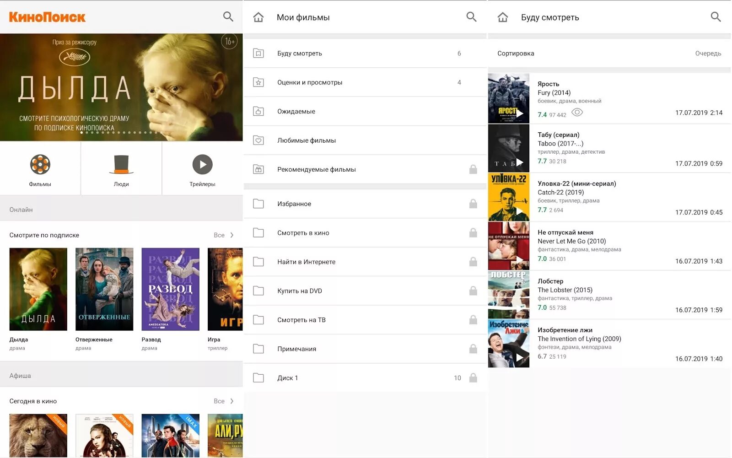Select the Табу (сериал) title

coord(559,135)
